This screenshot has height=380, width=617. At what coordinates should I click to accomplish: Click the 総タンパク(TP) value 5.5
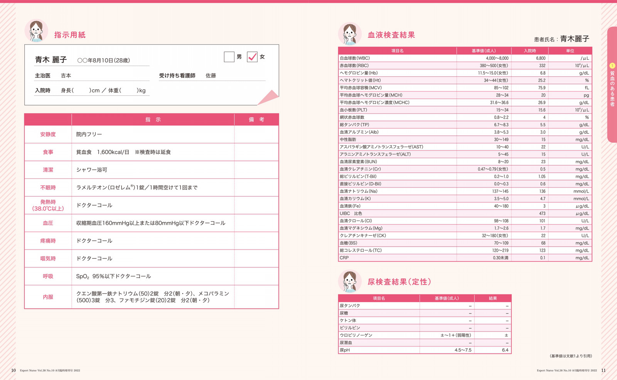[x=543, y=125]
